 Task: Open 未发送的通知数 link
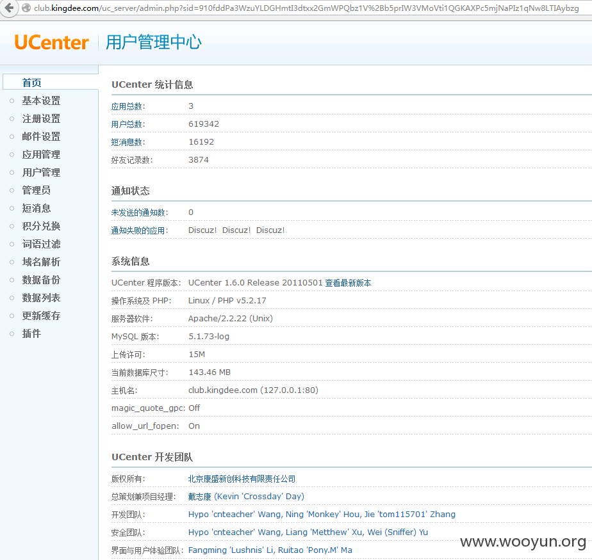(138, 212)
